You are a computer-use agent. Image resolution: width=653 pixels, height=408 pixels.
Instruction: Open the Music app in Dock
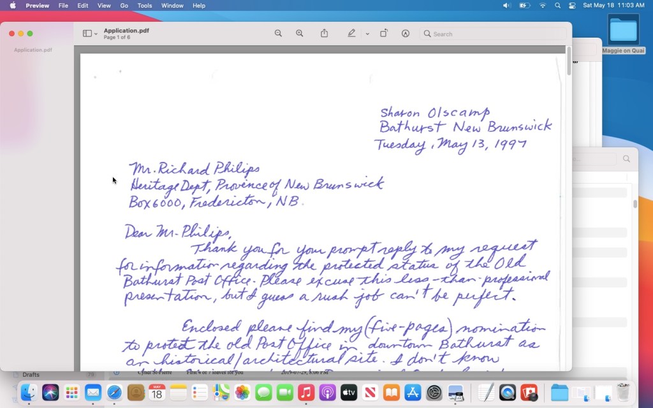tap(306, 393)
